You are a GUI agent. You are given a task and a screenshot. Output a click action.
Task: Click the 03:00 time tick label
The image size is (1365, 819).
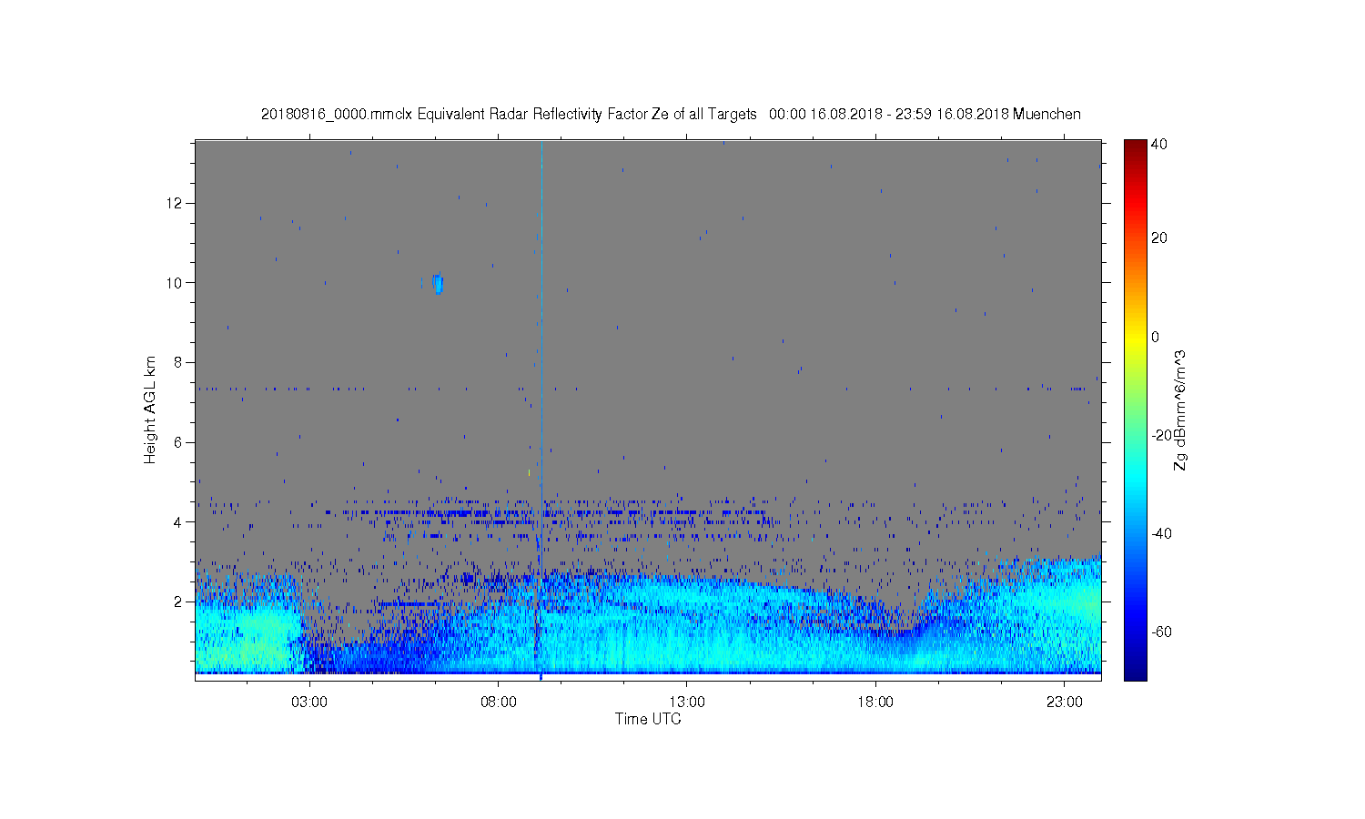[309, 703]
